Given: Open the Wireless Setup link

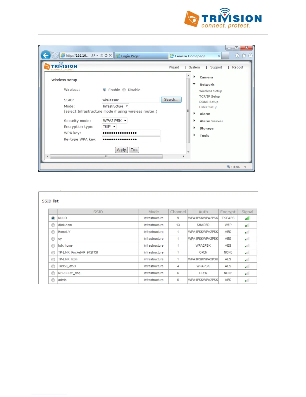Looking at the screenshot, I should pyautogui.click(x=210, y=91).
